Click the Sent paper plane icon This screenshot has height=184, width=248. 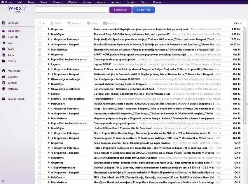[4, 43]
